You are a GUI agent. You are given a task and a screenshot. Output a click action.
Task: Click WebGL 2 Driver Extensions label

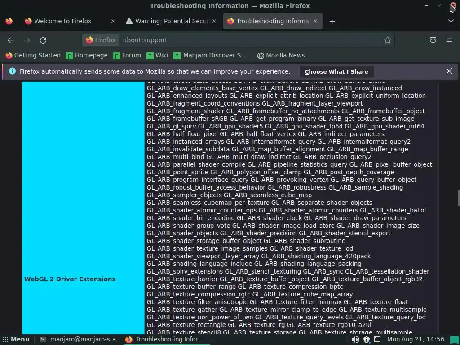(x=70, y=279)
